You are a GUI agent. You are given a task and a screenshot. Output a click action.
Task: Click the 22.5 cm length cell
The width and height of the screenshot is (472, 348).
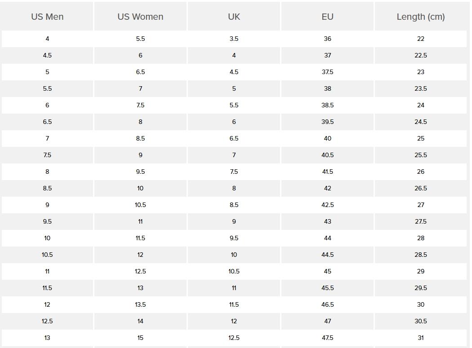pos(421,55)
